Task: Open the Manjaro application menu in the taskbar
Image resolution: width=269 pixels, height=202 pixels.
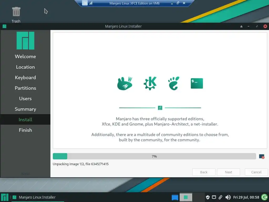Action: pos(5,197)
